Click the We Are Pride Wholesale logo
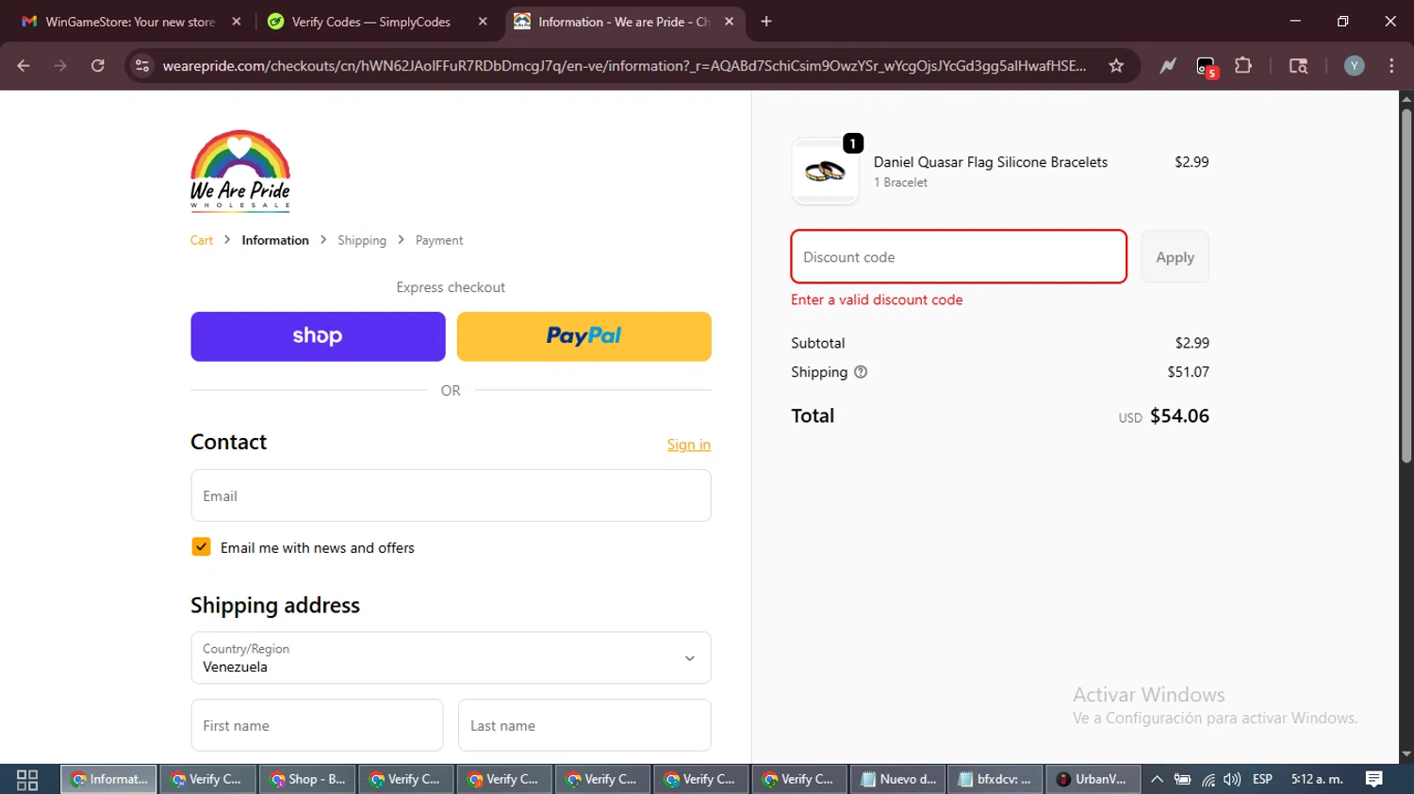Image resolution: width=1414 pixels, height=794 pixels. tap(240, 170)
